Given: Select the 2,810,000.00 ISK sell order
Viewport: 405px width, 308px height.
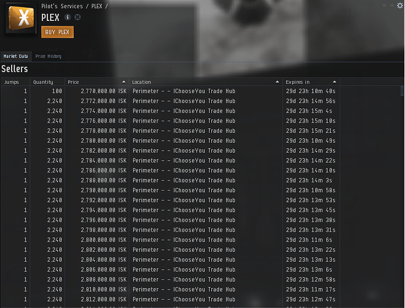Looking at the screenshot, I should click(201, 290).
